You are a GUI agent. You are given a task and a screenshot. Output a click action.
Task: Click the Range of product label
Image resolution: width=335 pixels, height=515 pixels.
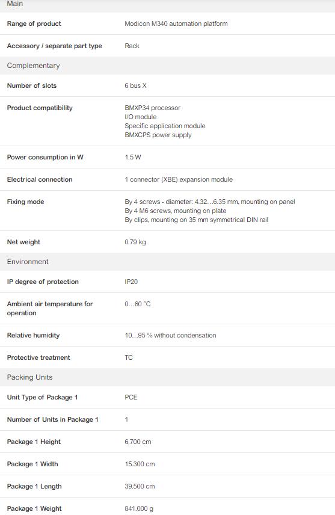coord(34,23)
